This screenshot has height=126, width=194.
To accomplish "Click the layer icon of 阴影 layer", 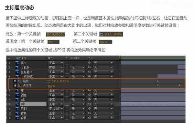I will tap(17, 109).
